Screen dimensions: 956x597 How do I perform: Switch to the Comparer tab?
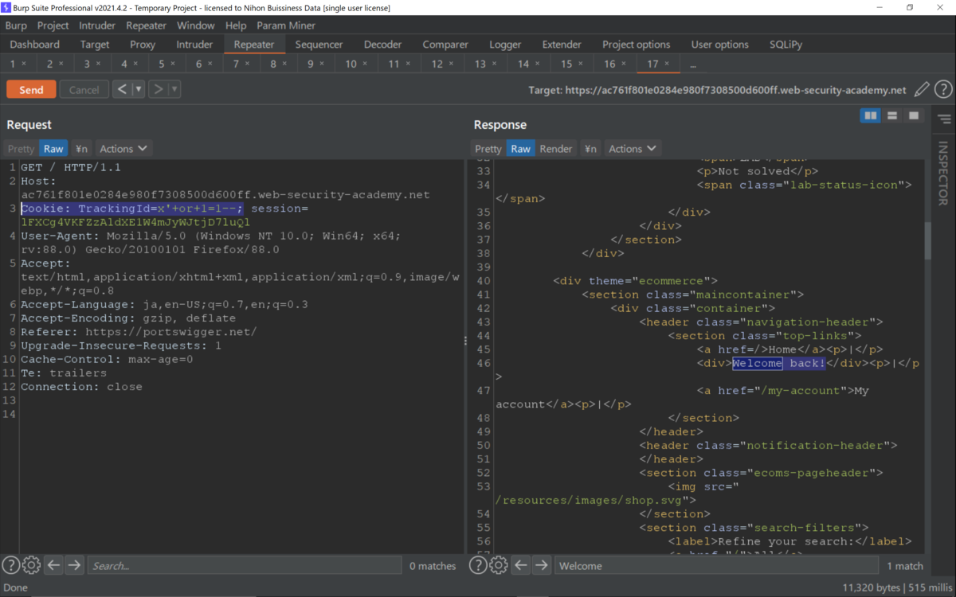pyautogui.click(x=445, y=45)
